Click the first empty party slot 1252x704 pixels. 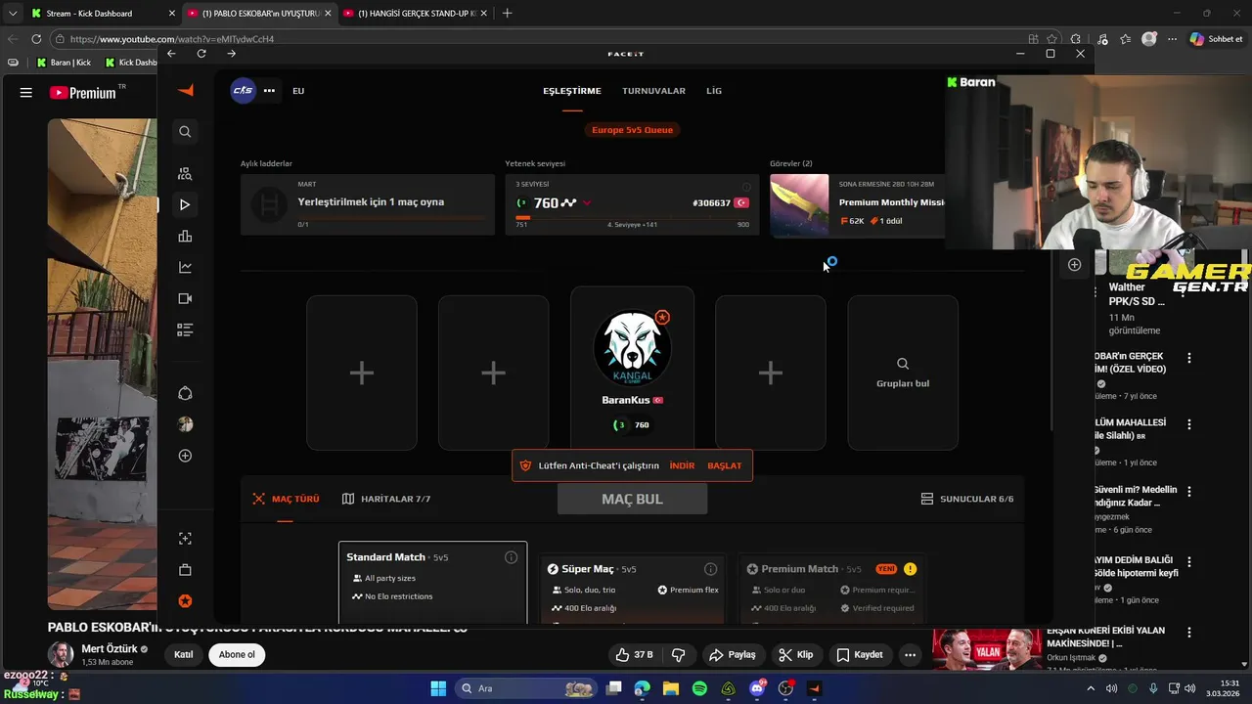click(362, 373)
